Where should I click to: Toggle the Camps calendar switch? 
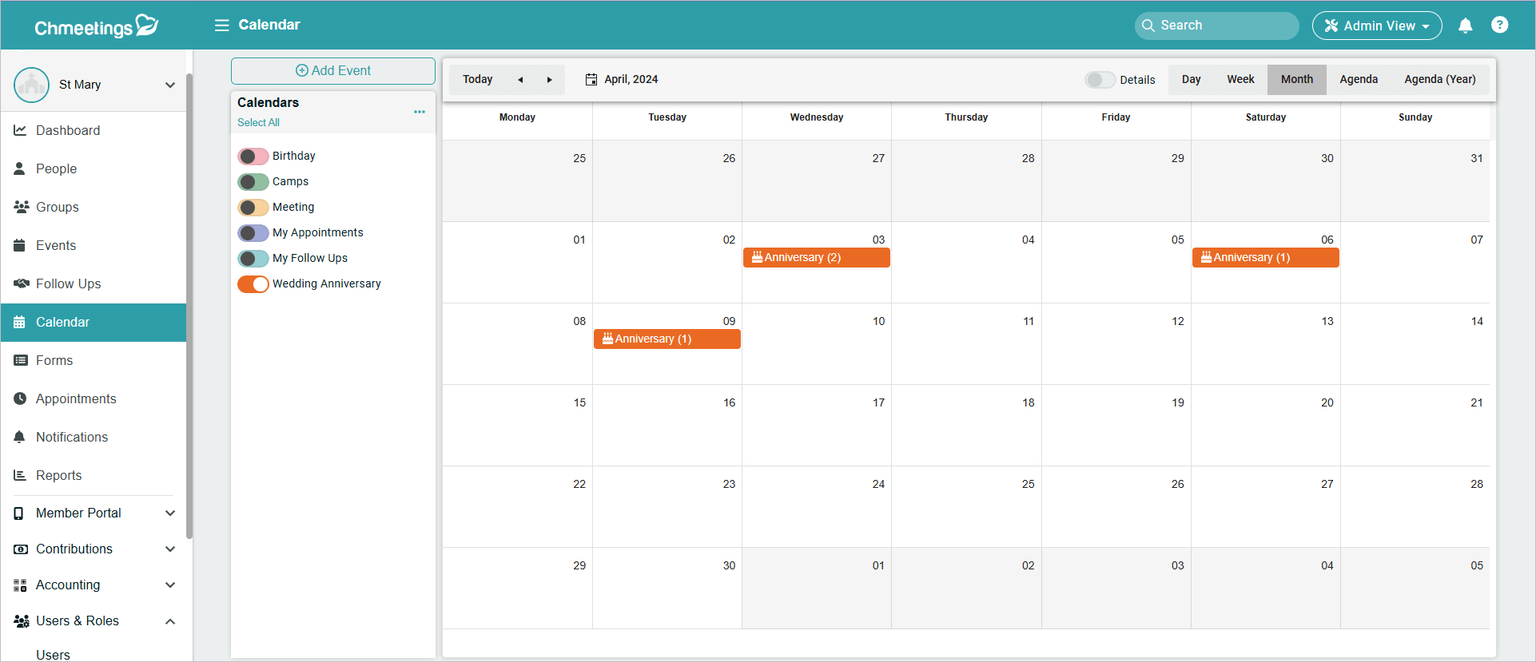coord(253,182)
